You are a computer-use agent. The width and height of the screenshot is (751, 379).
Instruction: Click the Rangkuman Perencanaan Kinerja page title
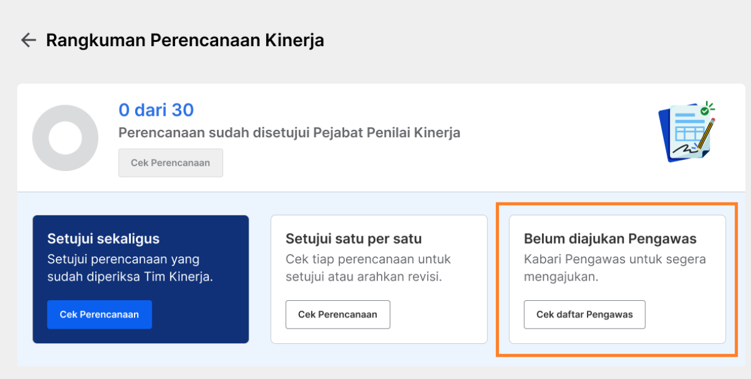[185, 41]
